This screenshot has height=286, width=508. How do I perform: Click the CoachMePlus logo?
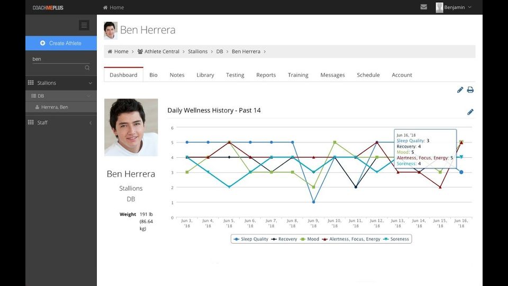(x=48, y=7)
